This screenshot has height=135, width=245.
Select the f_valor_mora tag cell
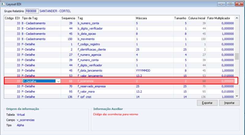click(106, 92)
